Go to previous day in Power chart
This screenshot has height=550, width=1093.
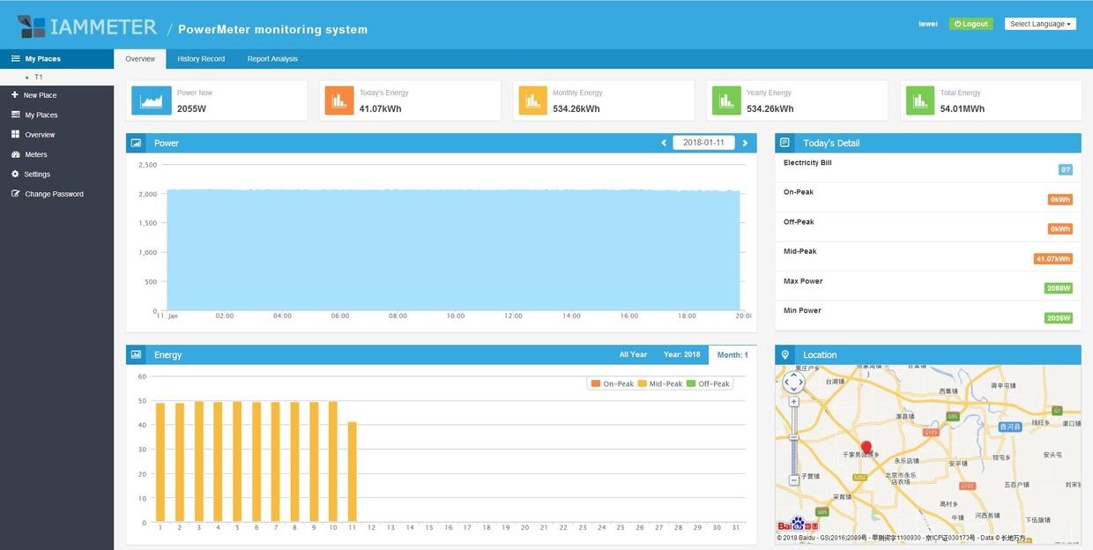pos(664,143)
